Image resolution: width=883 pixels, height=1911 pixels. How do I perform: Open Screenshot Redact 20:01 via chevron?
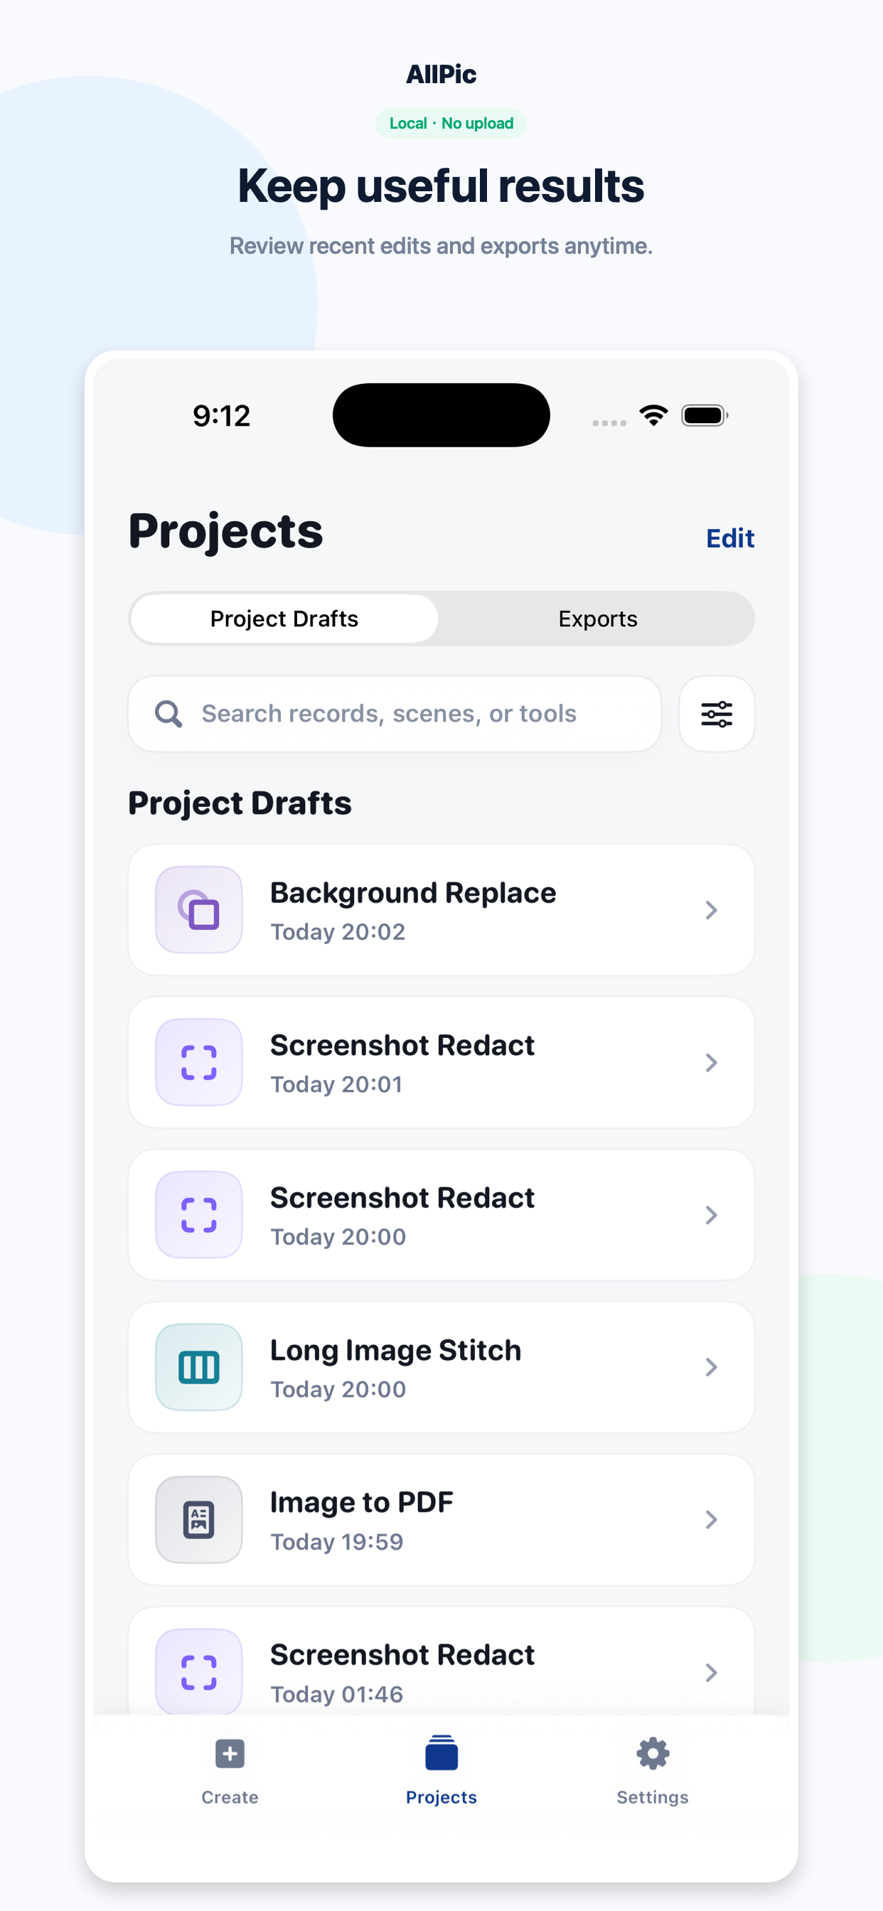tap(711, 1062)
